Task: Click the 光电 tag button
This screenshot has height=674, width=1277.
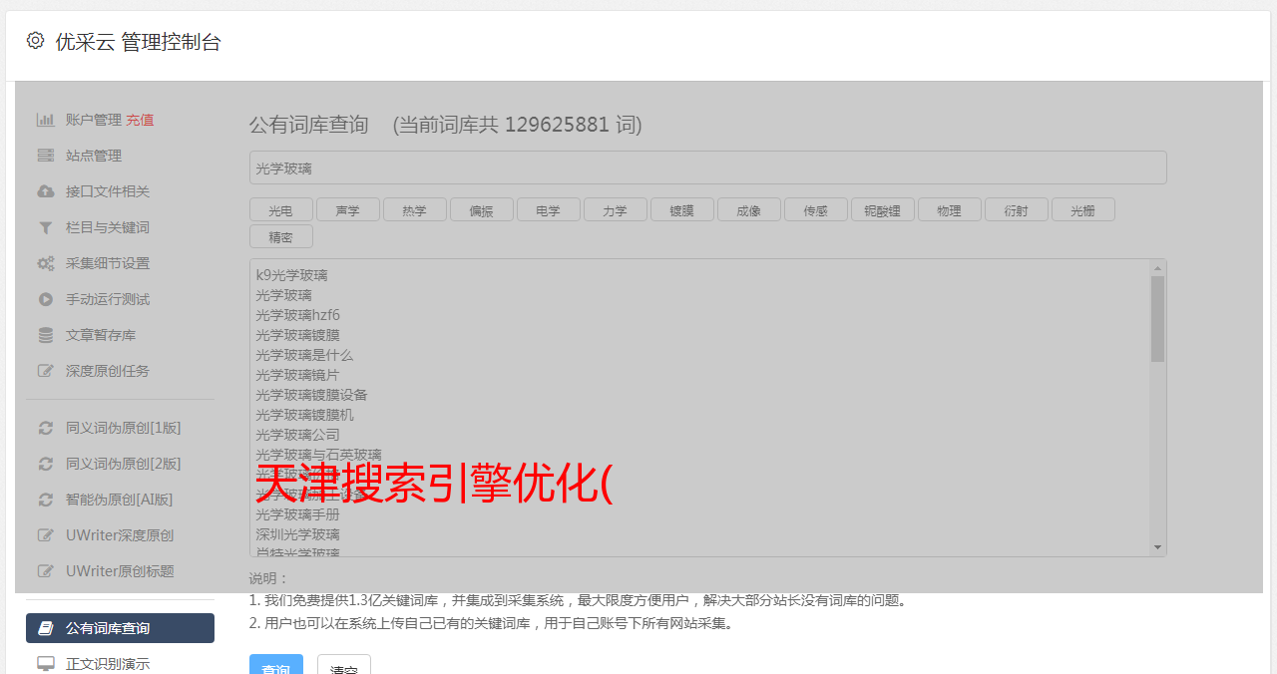Action: click(x=281, y=209)
